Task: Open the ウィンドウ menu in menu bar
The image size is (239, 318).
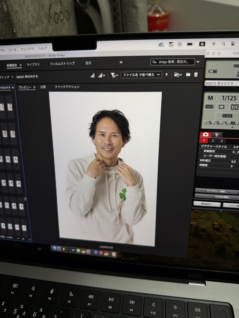Action: 27,49
